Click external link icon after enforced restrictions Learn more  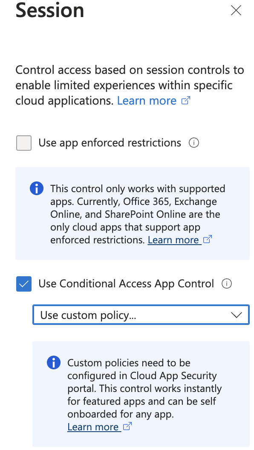click(207, 239)
